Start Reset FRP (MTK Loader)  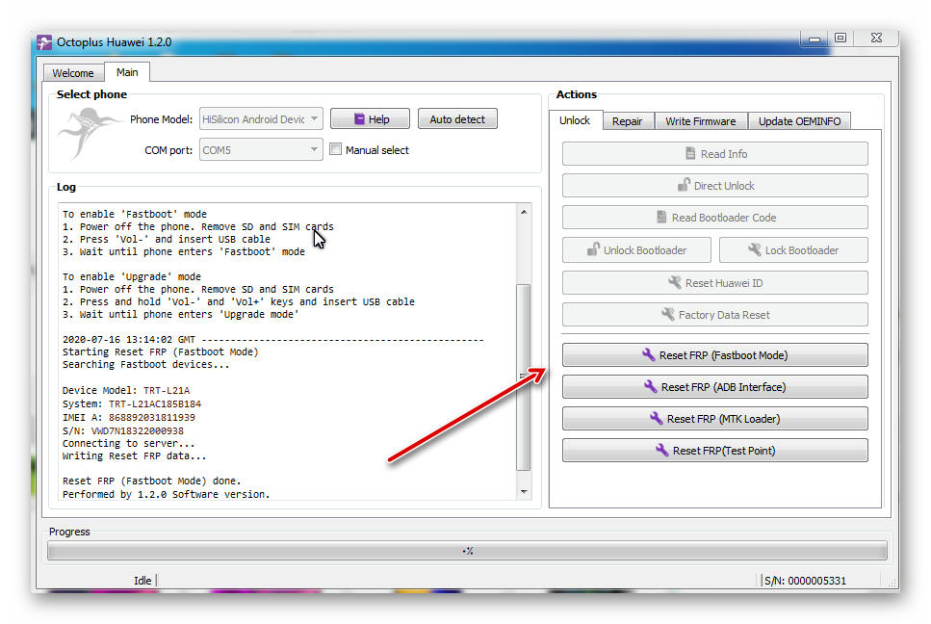click(715, 419)
